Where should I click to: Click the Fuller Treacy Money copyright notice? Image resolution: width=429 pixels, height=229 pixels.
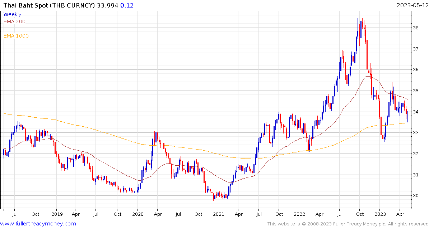coord(348,224)
